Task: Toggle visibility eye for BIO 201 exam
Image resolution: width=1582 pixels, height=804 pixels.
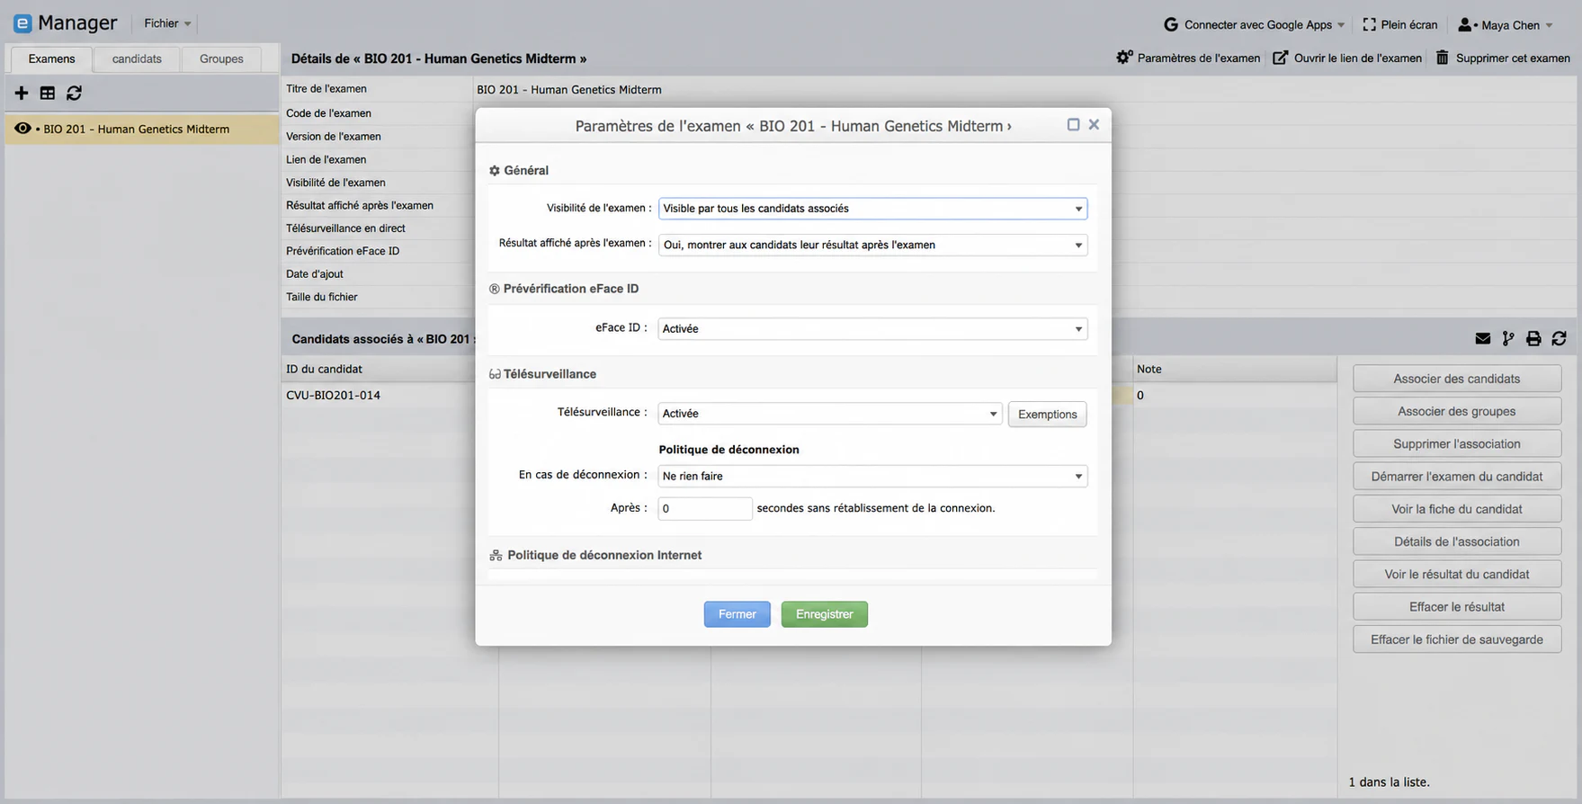Action: point(22,129)
